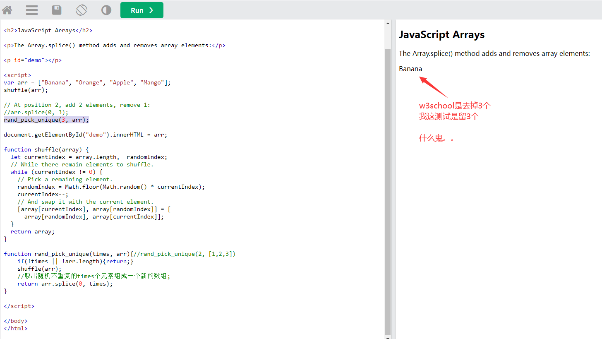Click the opening <script> tag line
The image size is (602, 339).
tap(17, 75)
